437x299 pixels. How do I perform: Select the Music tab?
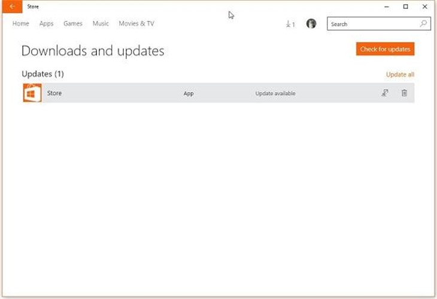tap(101, 24)
